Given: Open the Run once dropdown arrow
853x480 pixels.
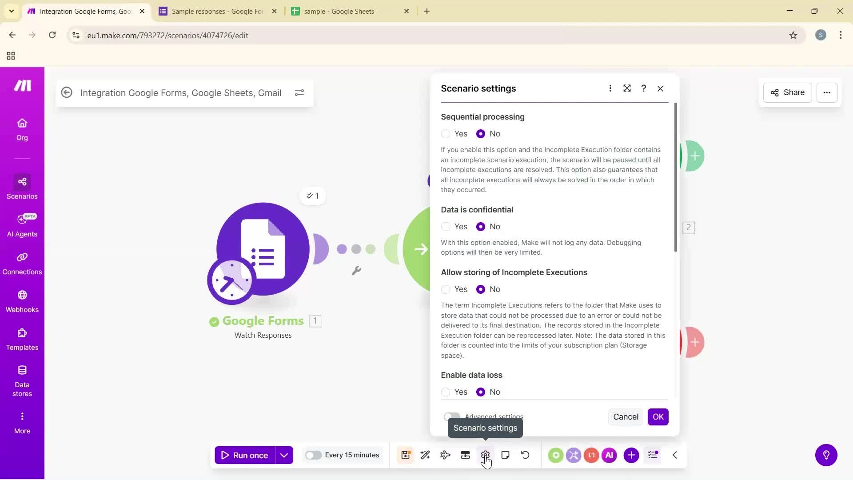Looking at the screenshot, I should tap(285, 455).
